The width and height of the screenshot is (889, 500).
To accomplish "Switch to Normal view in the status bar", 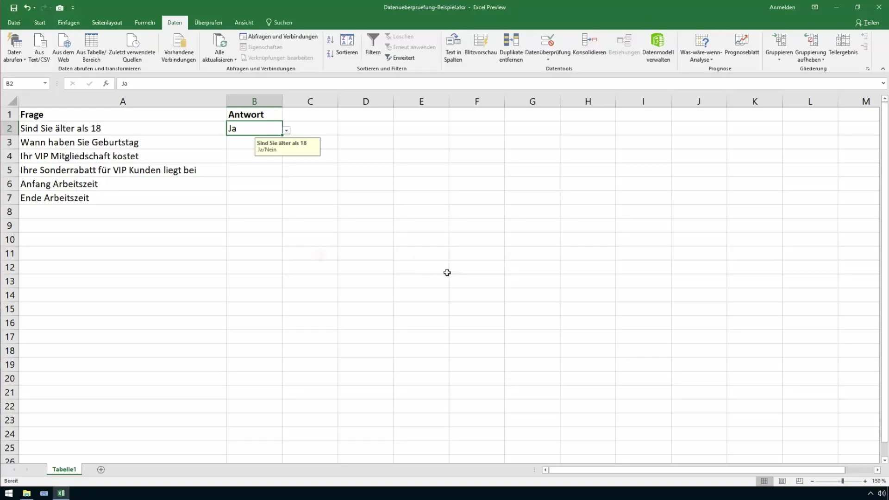I will point(764,481).
